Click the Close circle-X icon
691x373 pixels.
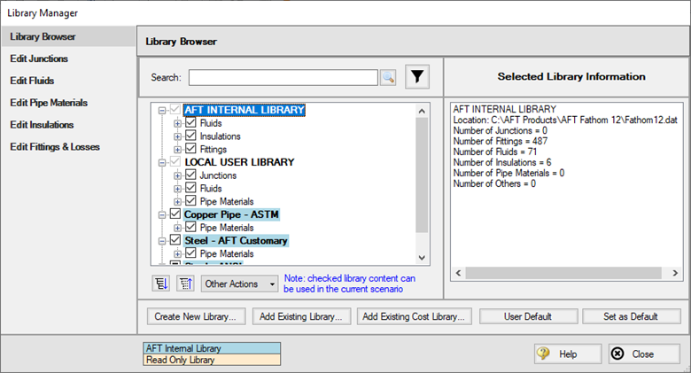[617, 354]
